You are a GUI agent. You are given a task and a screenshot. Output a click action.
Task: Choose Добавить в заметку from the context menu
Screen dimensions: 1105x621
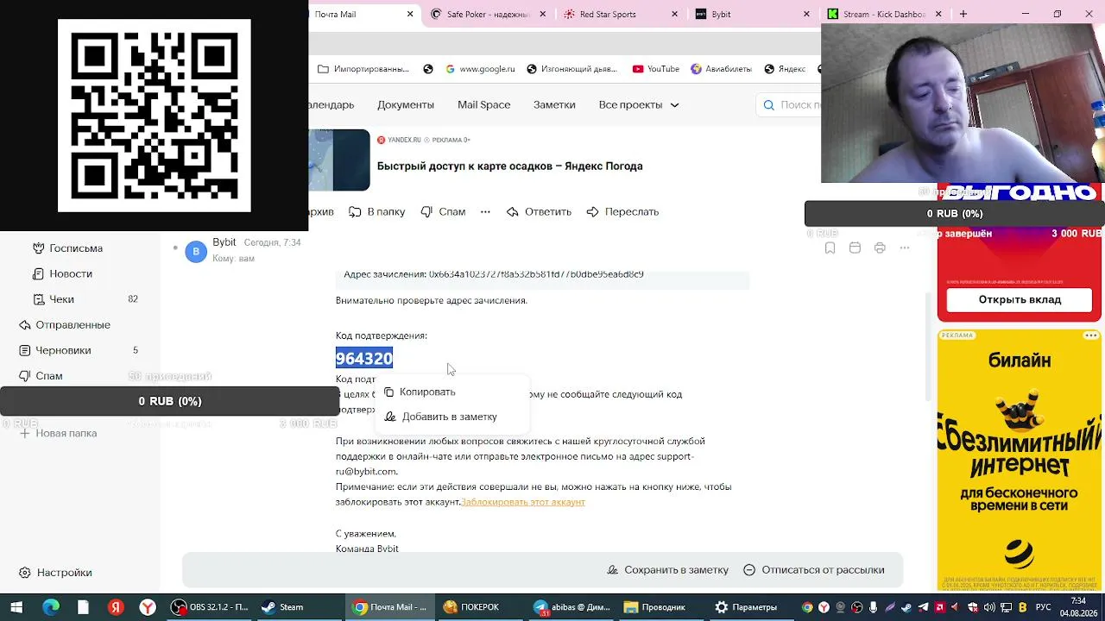(x=441, y=417)
